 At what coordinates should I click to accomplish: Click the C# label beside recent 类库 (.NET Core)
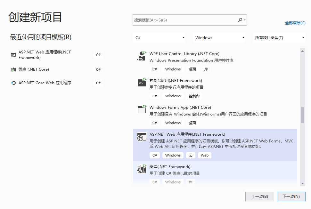pos(98,69)
